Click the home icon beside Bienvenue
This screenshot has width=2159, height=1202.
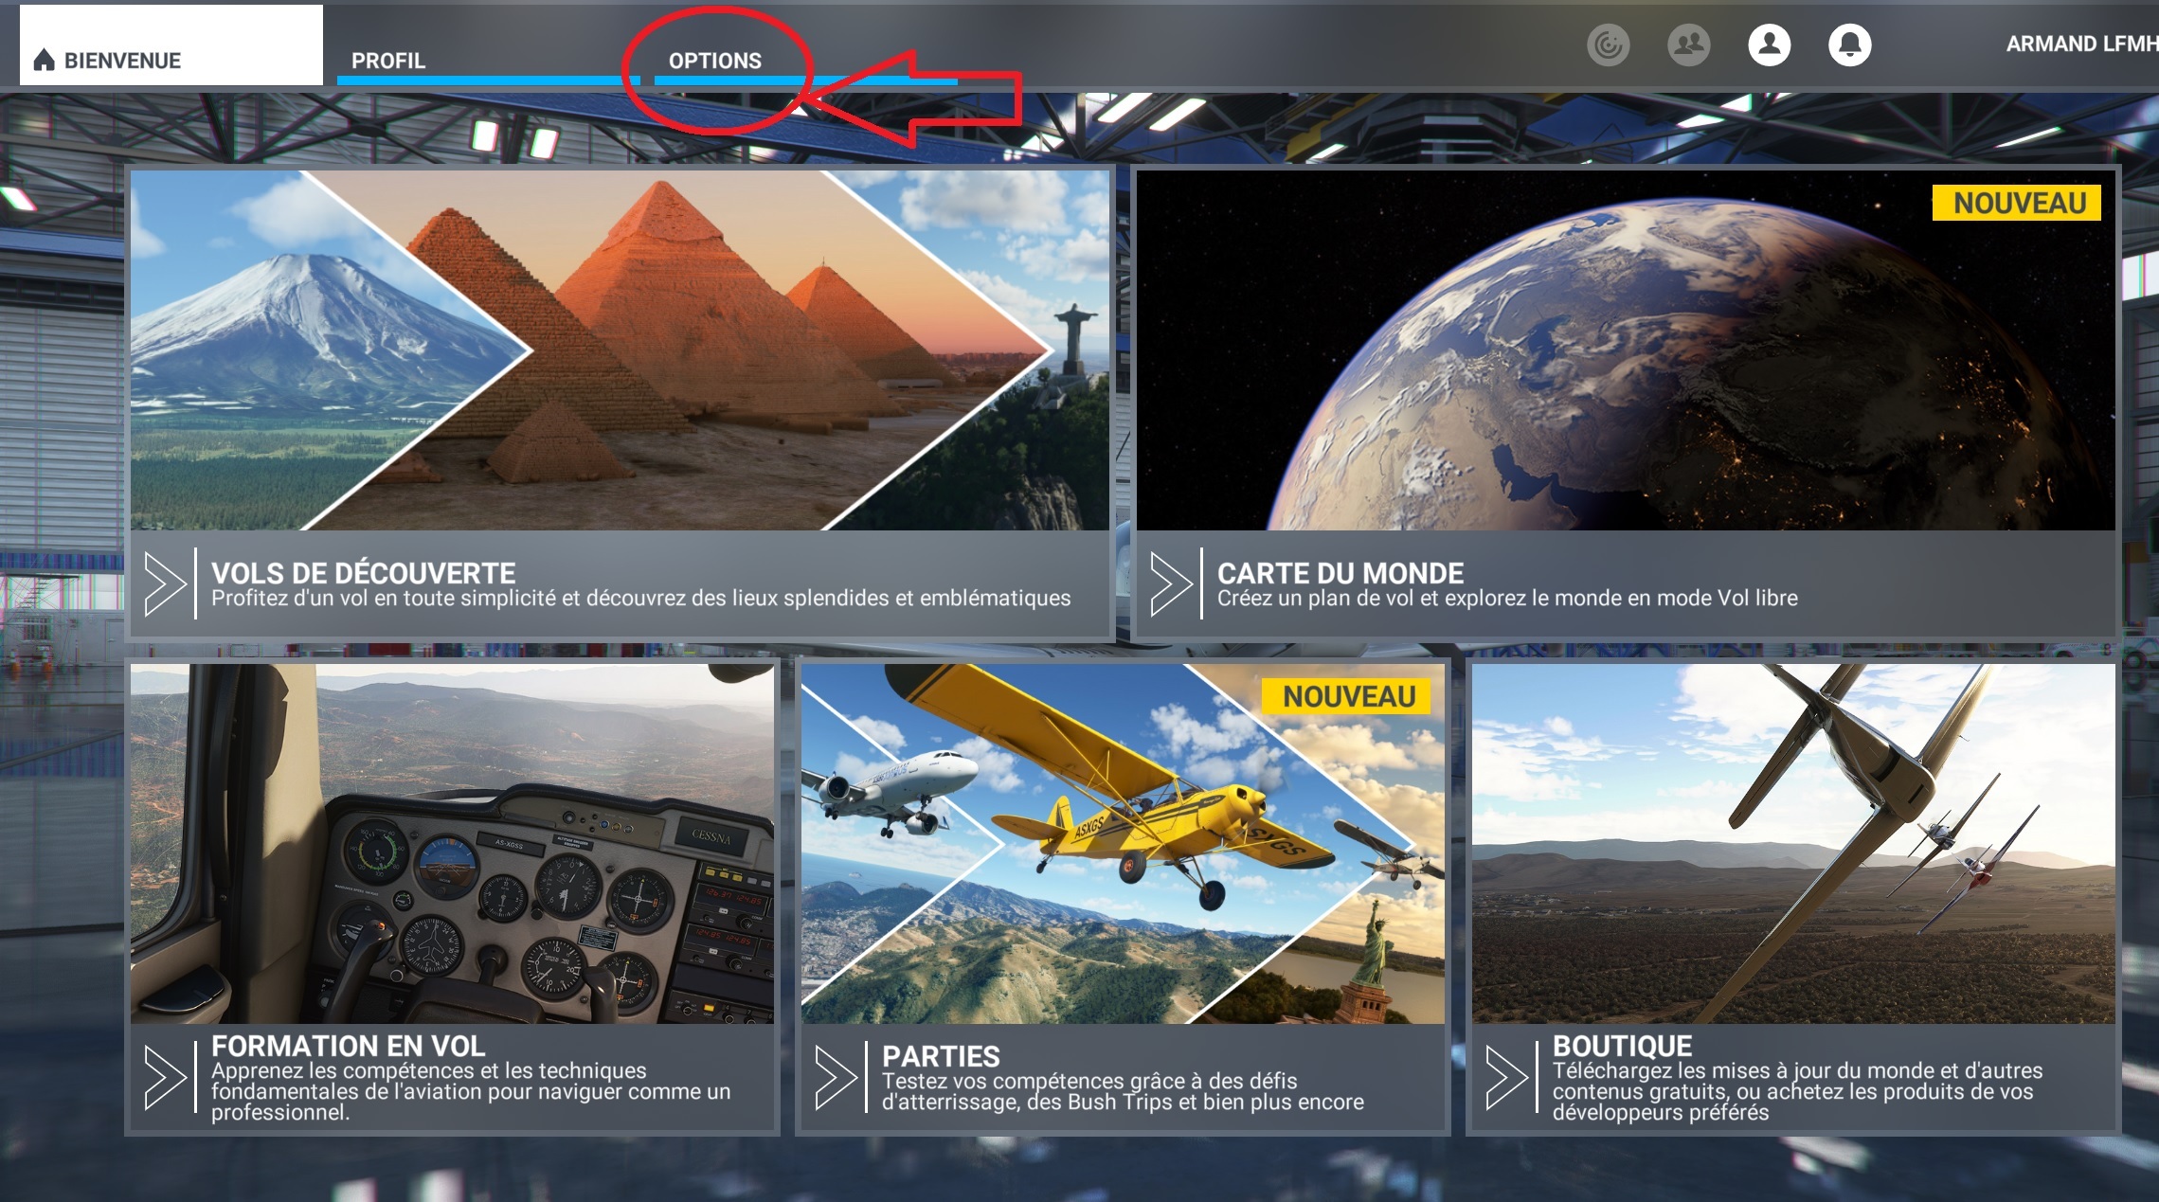(x=44, y=61)
